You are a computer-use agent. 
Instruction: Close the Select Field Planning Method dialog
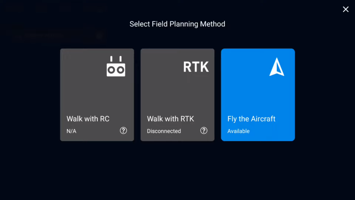tap(346, 9)
